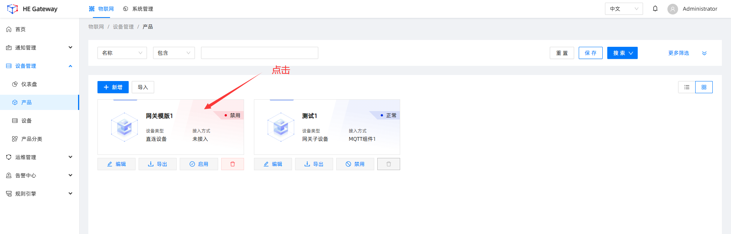Expand the 运维管理 sidebar menu

coord(40,157)
